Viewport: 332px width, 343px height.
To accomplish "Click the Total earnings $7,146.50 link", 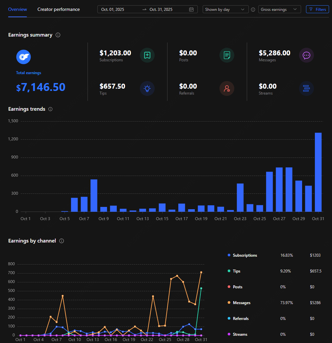I will (40, 87).
